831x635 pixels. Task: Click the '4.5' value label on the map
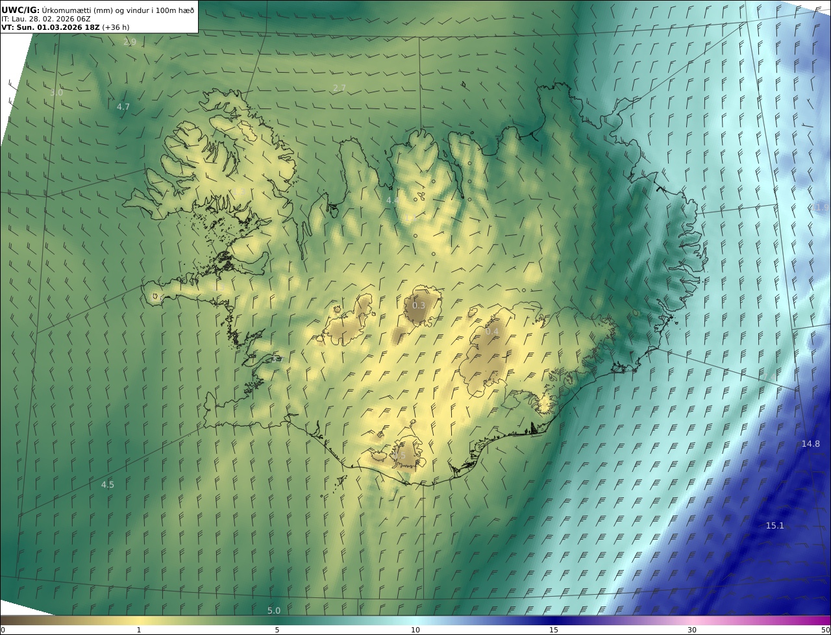point(108,484)
